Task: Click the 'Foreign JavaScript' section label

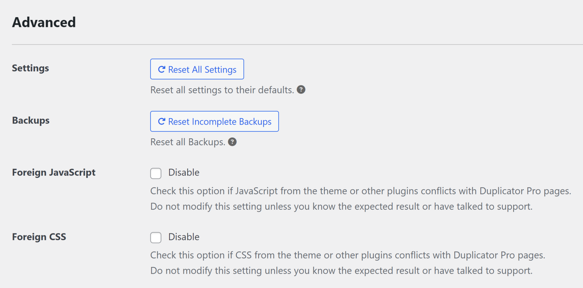Action: pos(54,172)
